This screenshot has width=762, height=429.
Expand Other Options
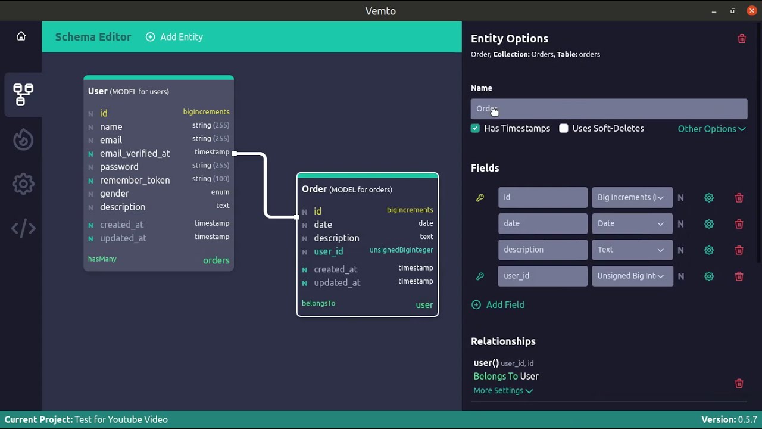(711, 129)
